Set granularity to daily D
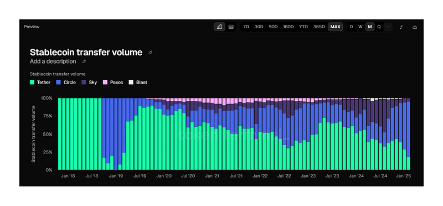 click(351, 27)
